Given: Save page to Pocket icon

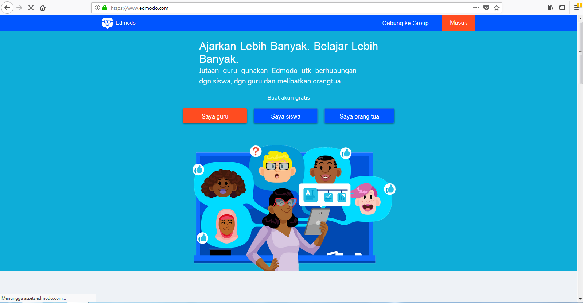Looking at the screenshot, I should [x=486, y=8].
